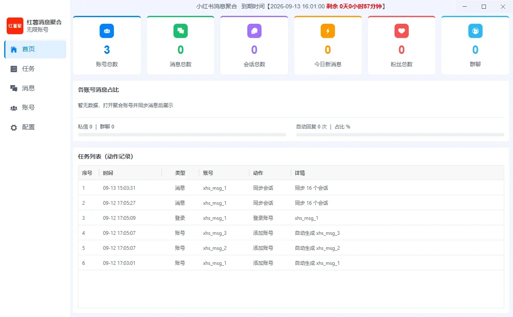Screen dimensions: 513x317
Task: Open the 消息 messages page
Action: (x=35, y=88)
